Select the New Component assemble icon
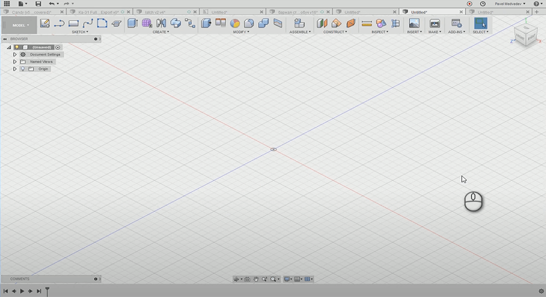The height and width of the screenshot is (297, 546). click(x=300, y=23)
